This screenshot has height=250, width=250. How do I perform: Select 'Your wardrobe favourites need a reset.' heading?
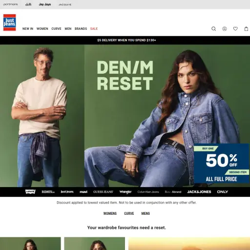point(126,228)
